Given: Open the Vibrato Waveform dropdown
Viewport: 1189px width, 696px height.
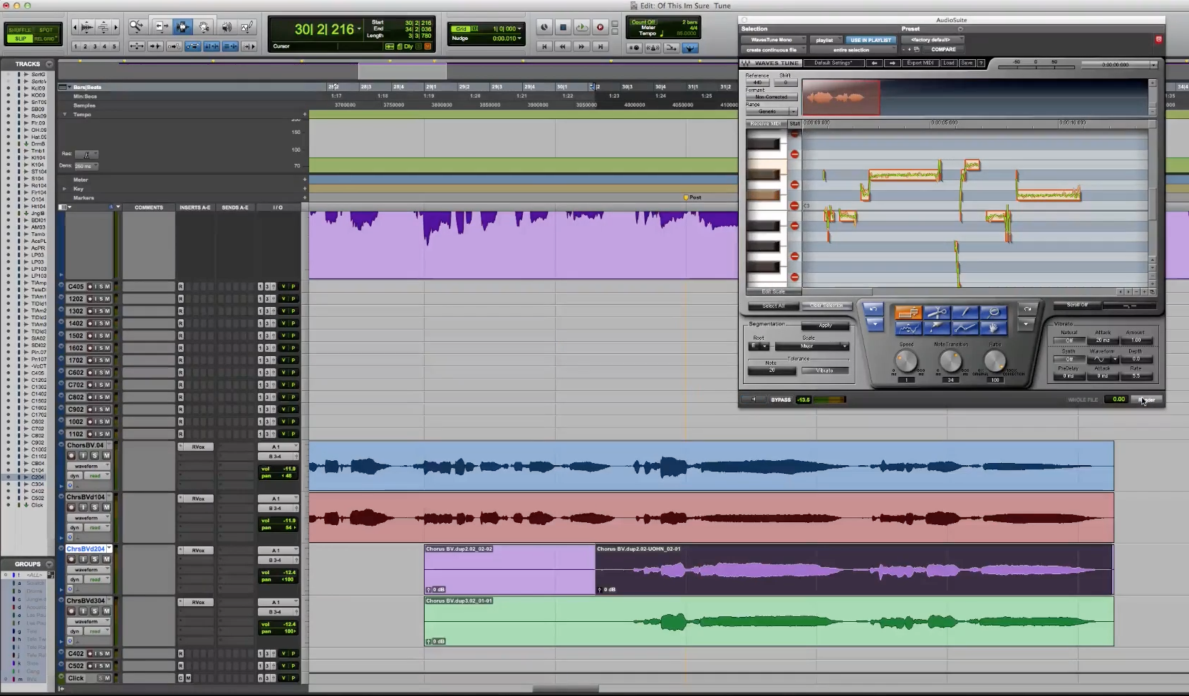Looking at the screenshot, I should [x=1115, y=359].
